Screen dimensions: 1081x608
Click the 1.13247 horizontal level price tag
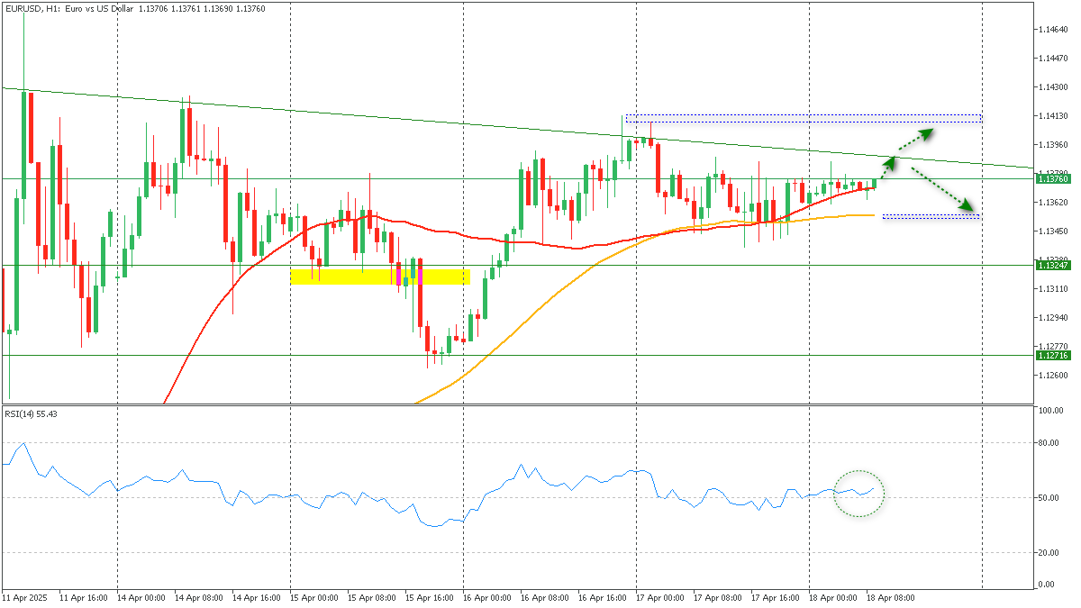click(x=1052, y=266)
